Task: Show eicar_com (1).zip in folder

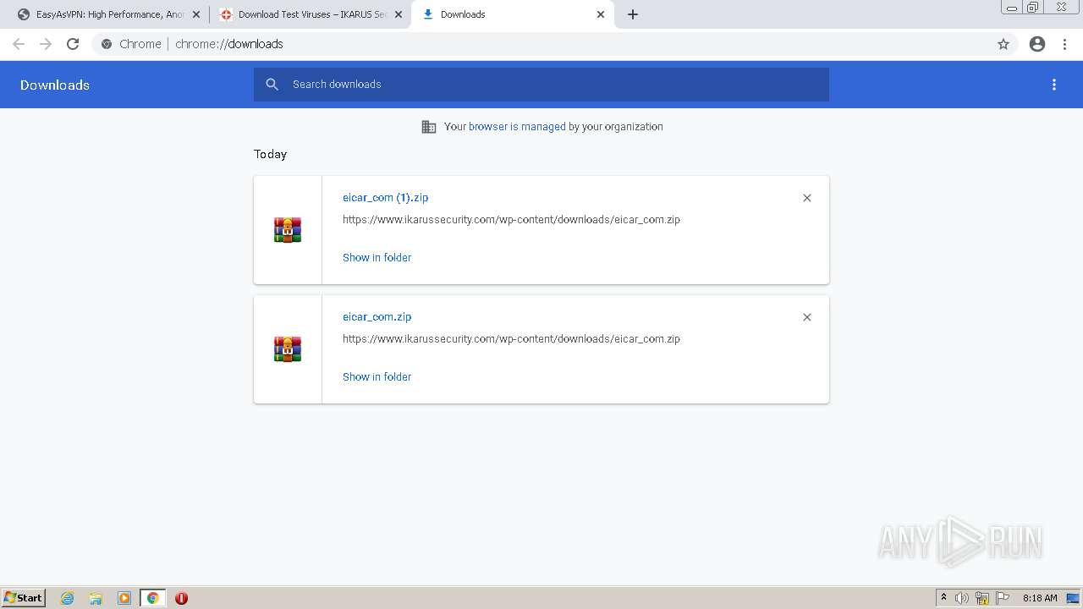Action: click(377, 258)
